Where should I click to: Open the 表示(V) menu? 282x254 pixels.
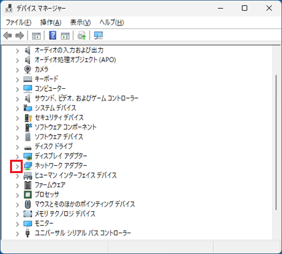click(80, 22)
